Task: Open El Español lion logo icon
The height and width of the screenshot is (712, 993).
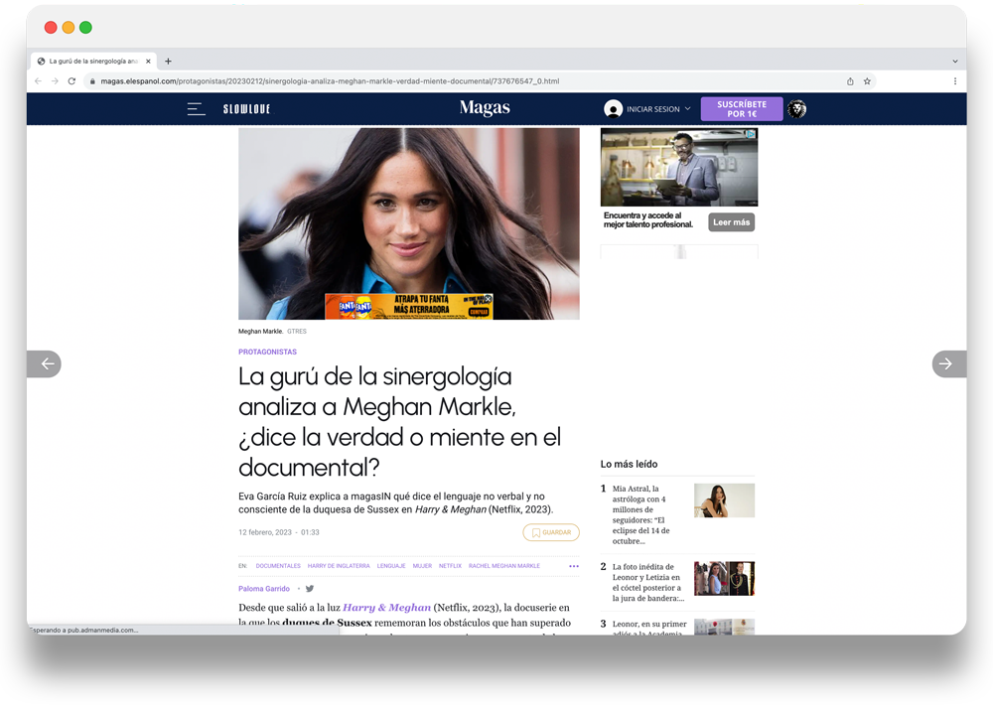Action: pos(796,109)
